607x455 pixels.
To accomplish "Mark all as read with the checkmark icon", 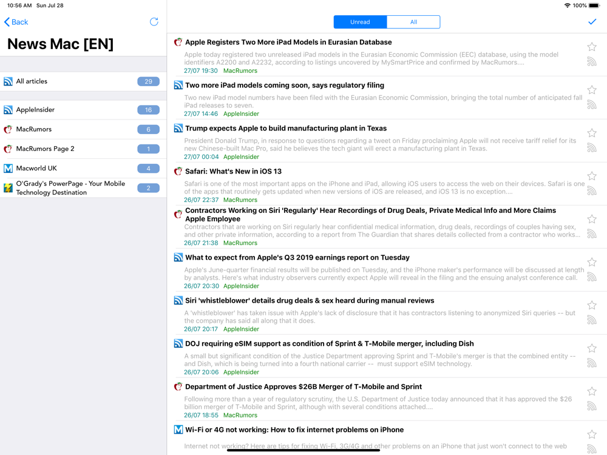I will (x=592, y=22).
